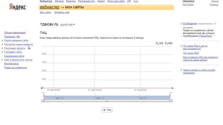The width and height of the screenshot is (223, 125).
Task: Click right handle of chart range selector
Action: coord(170,96)
